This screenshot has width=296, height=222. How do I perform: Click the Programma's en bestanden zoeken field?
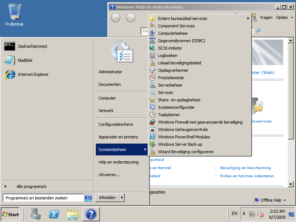(x=43, y=198)
